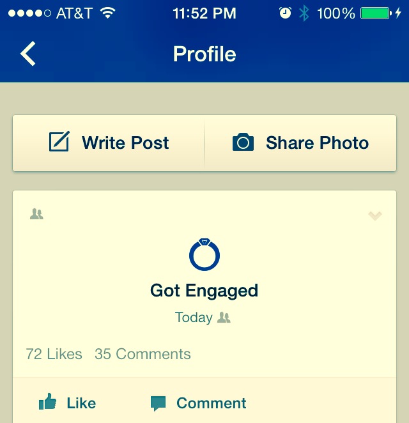Screen dimensions: 409x423
Task: Tap the Today timestamp
Action: tap(194, 317)
